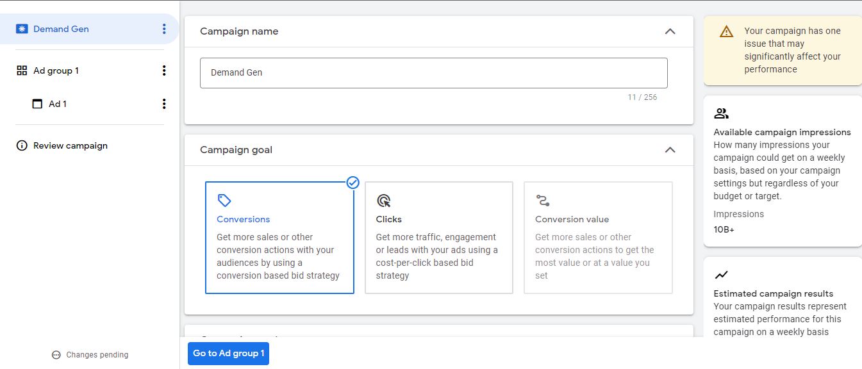Collapse the Campaign goal section
Viewport: 862px width, 369px height.
point(670,150)
